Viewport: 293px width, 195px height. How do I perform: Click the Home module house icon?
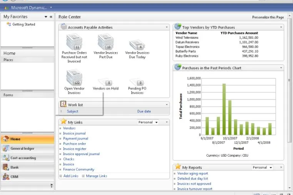6,139
